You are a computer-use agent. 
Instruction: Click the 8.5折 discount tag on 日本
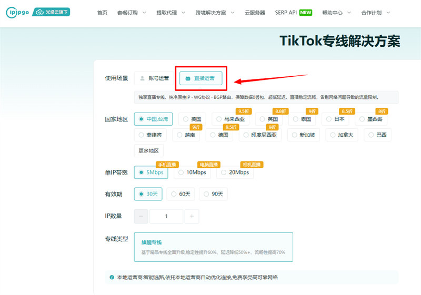(x=347, y=111)
